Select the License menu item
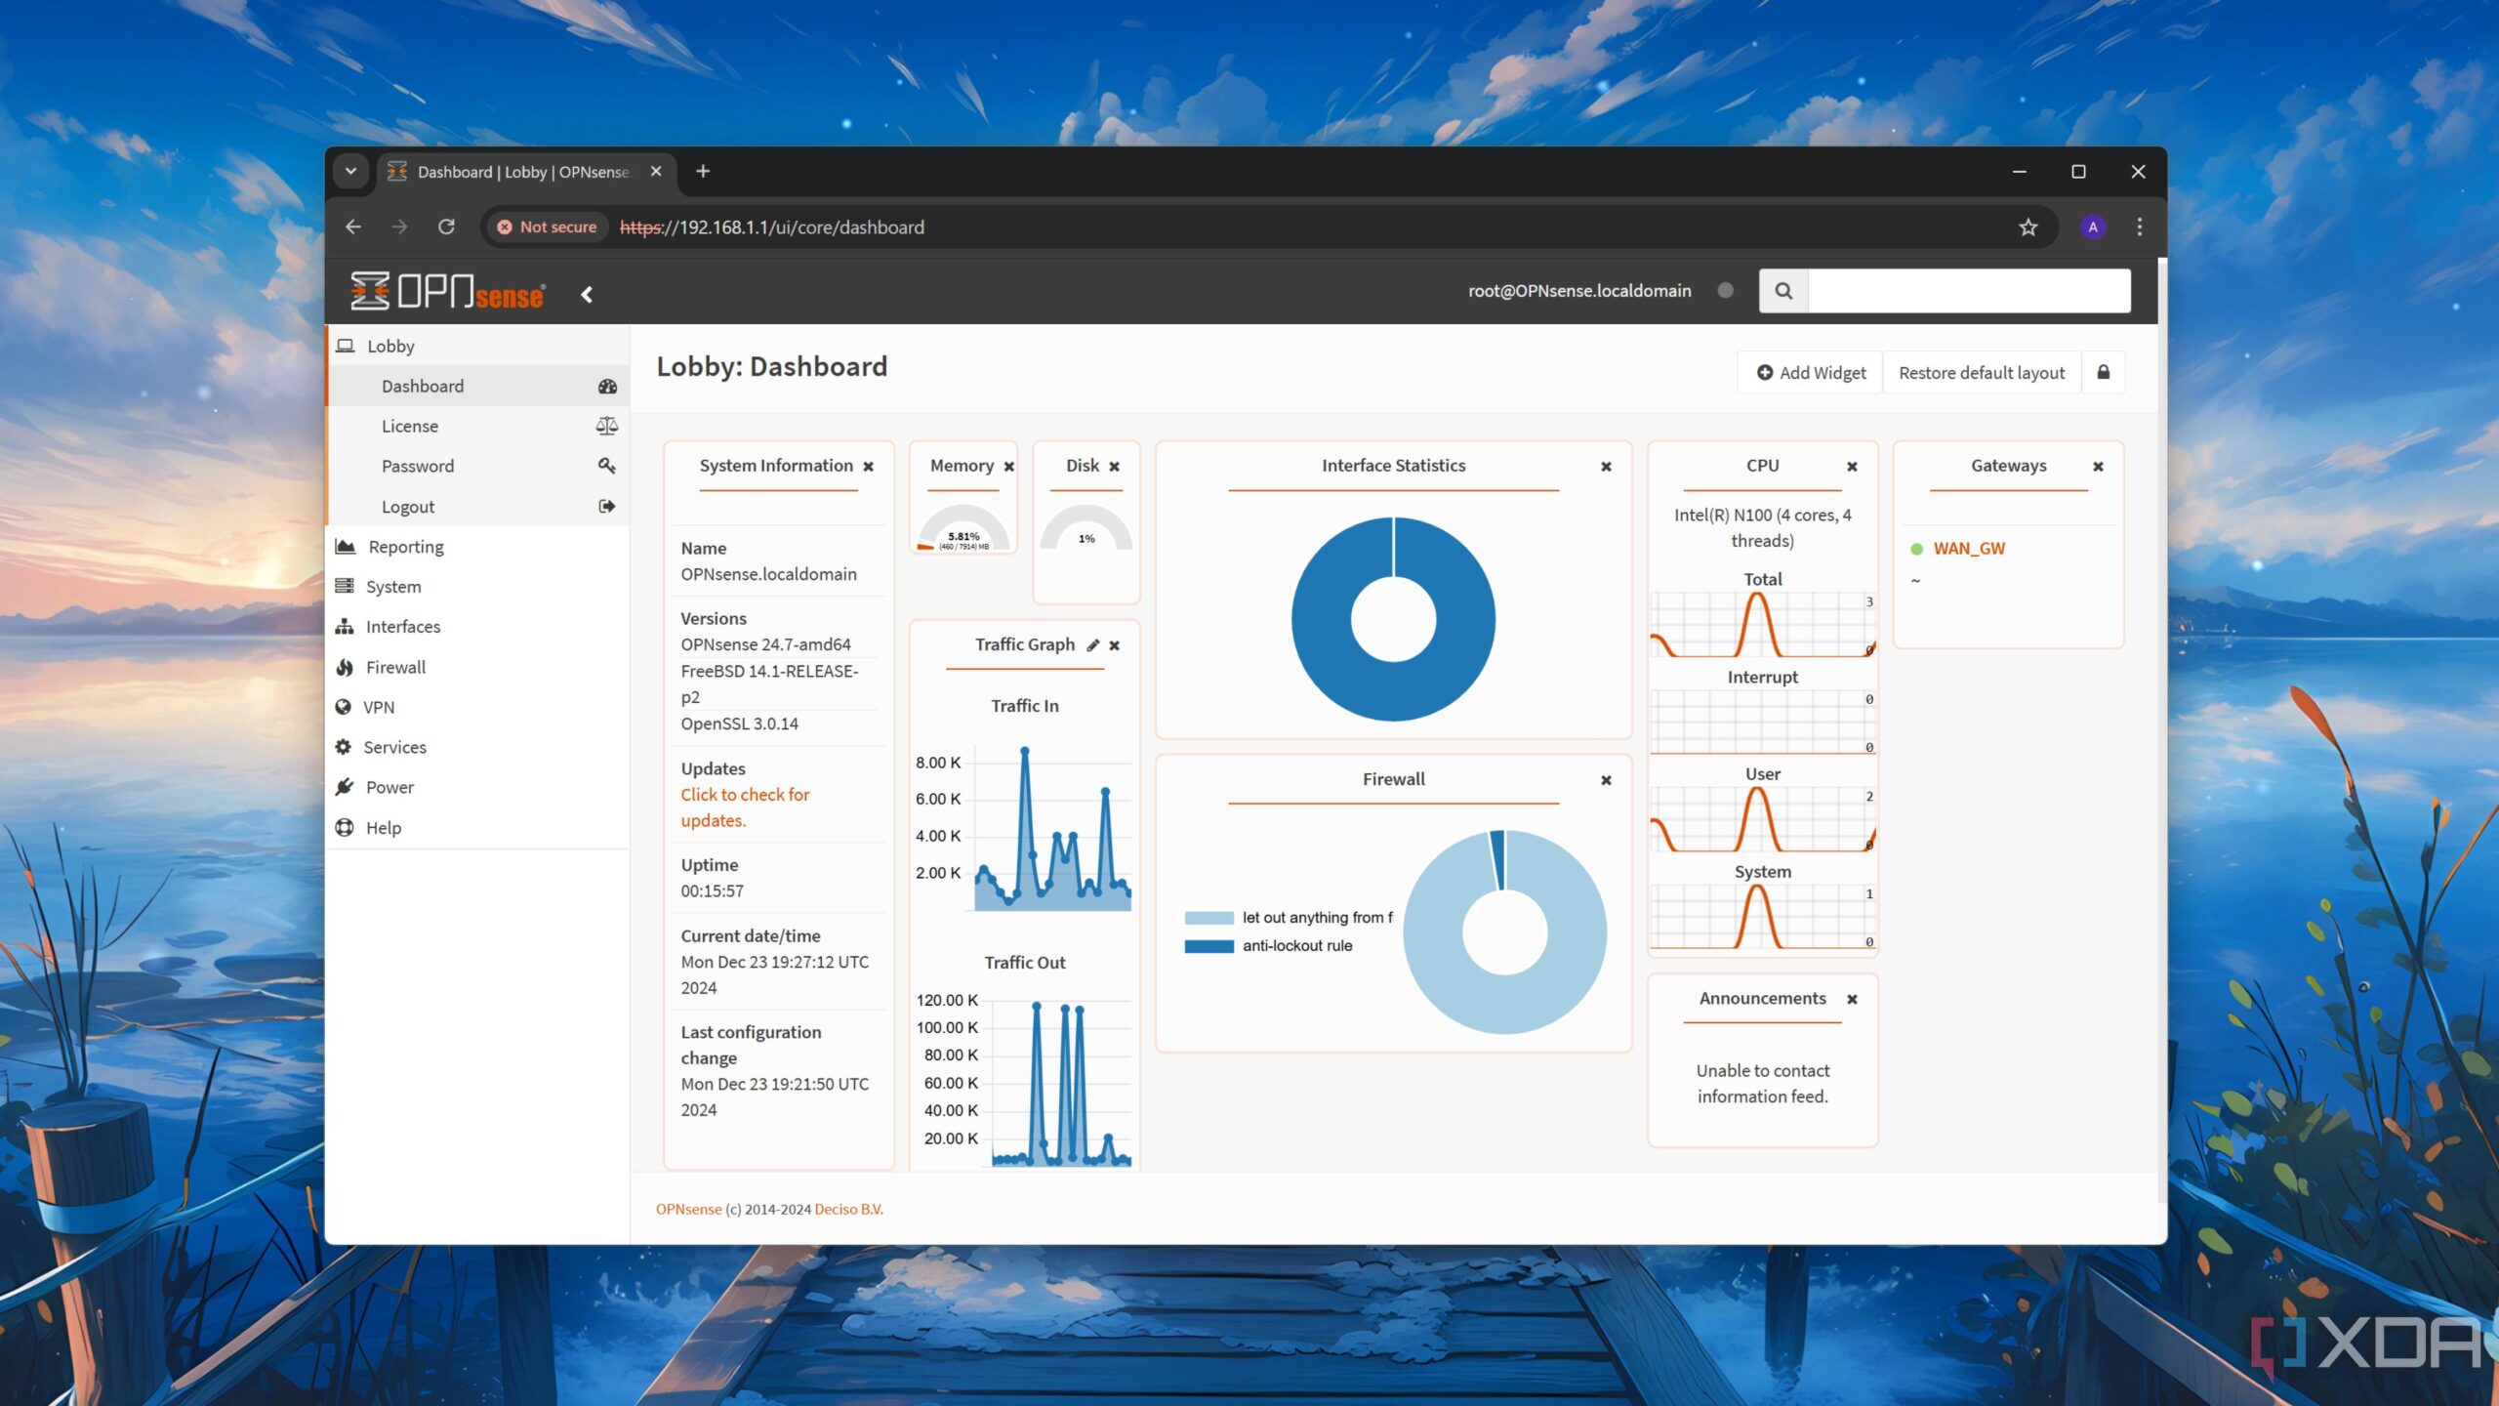Viewport: 2499px width, 1406px height. coord(408,426)
